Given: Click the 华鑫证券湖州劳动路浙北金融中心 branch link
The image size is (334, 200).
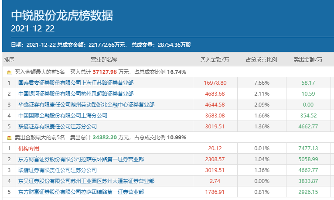Looking at the screenshot, I should 86,105.
